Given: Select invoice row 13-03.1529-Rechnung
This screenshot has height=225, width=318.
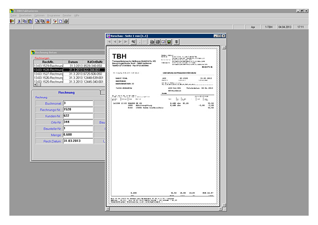Looking at the screenshot, I should click(x=69, y=66).
